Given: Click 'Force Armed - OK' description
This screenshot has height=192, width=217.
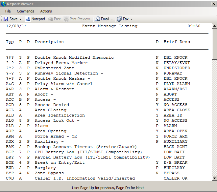Looking at the screenshot, I should coord(56,136).
